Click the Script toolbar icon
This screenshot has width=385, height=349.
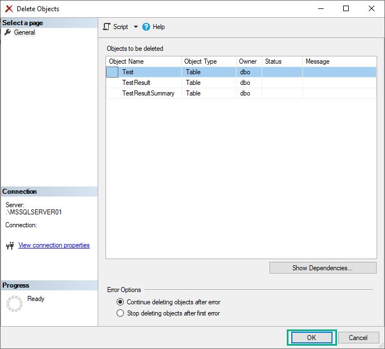107,27
